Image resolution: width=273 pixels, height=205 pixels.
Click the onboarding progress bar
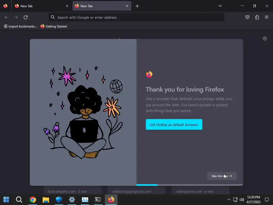(190, 185)
